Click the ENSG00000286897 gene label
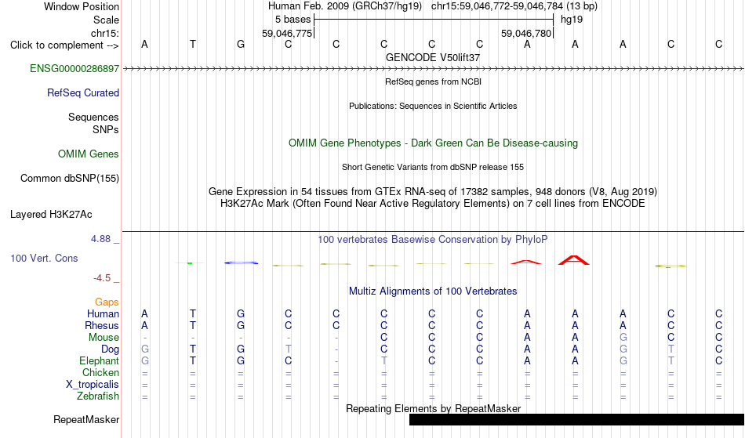 click(74, 69)
